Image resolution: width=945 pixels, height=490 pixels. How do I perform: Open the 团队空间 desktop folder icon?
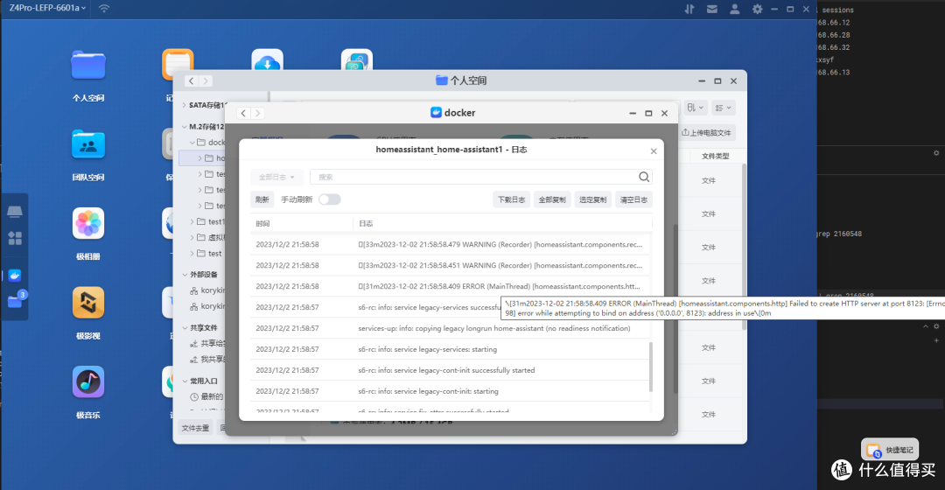88,144
